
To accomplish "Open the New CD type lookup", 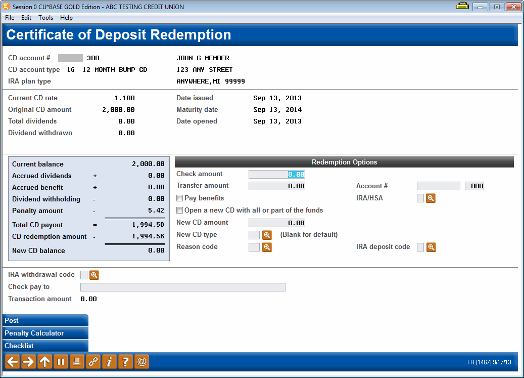I will (267, 235).
